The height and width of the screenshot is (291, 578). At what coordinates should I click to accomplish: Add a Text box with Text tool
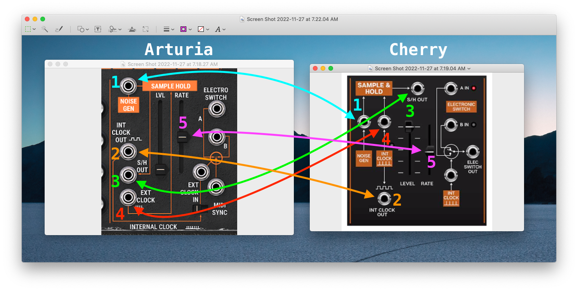tap(98, 29)
